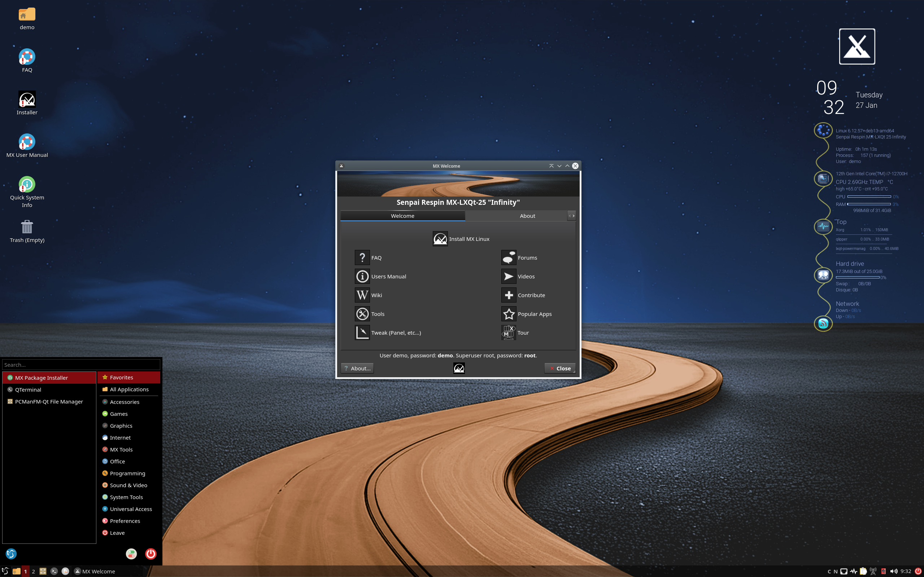Open Tweak (Panel, etc...) in MX Welcome
This screenshot has height=577, width=924.
tap(388, 332)
